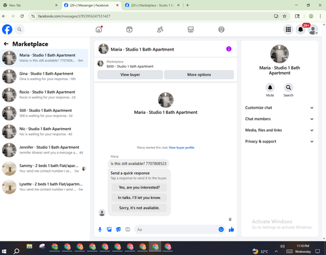Viewport: 326px width, 255px height.
Task: Send quick response 'Yes, are you interested?'
Action: [x=140, y=187]
